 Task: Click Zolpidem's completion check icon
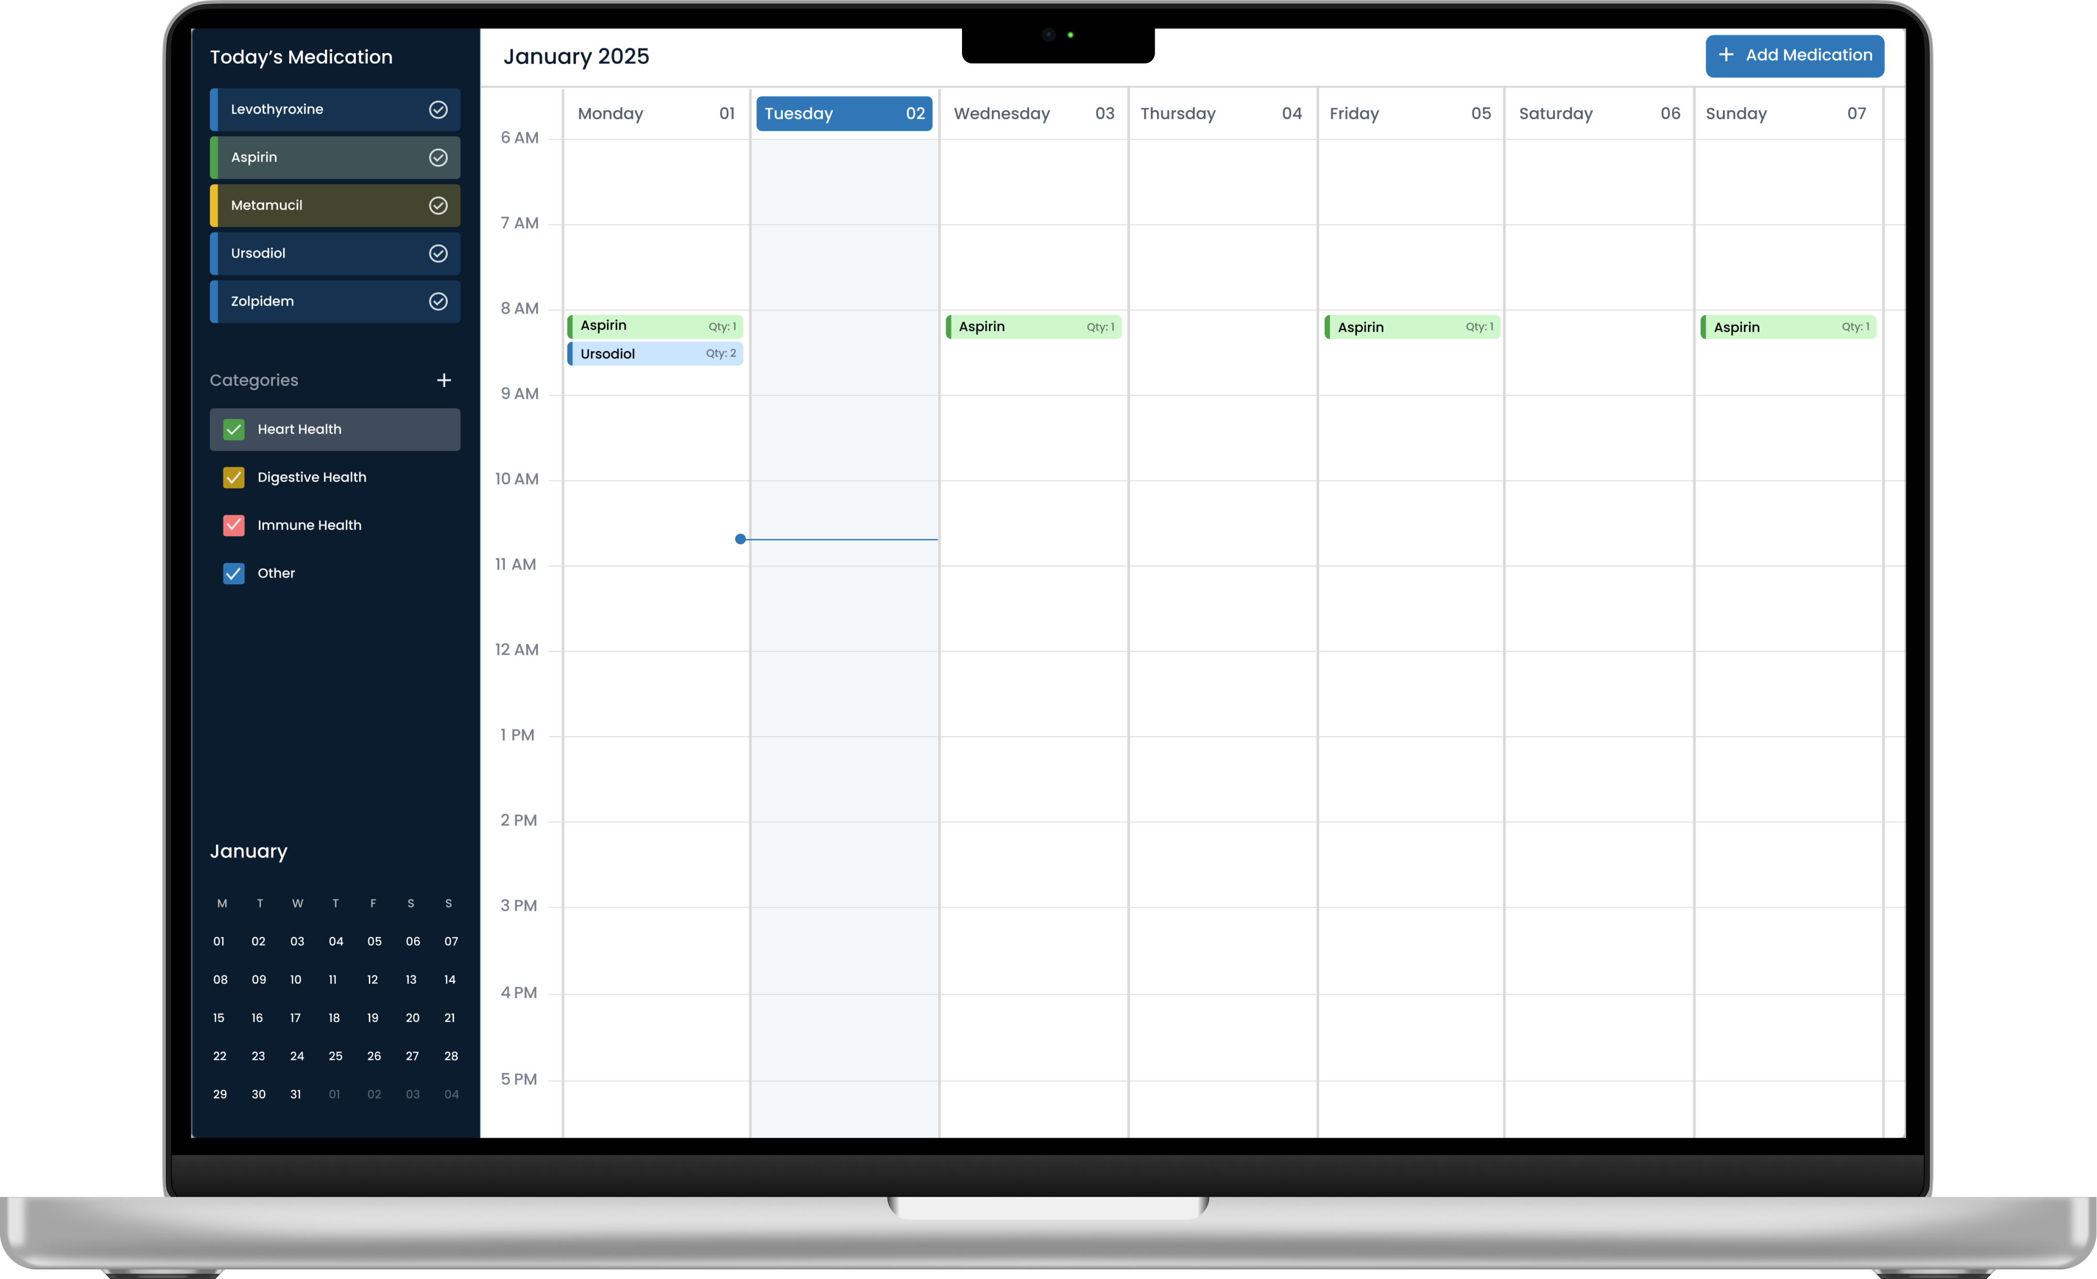coord(438,301)
